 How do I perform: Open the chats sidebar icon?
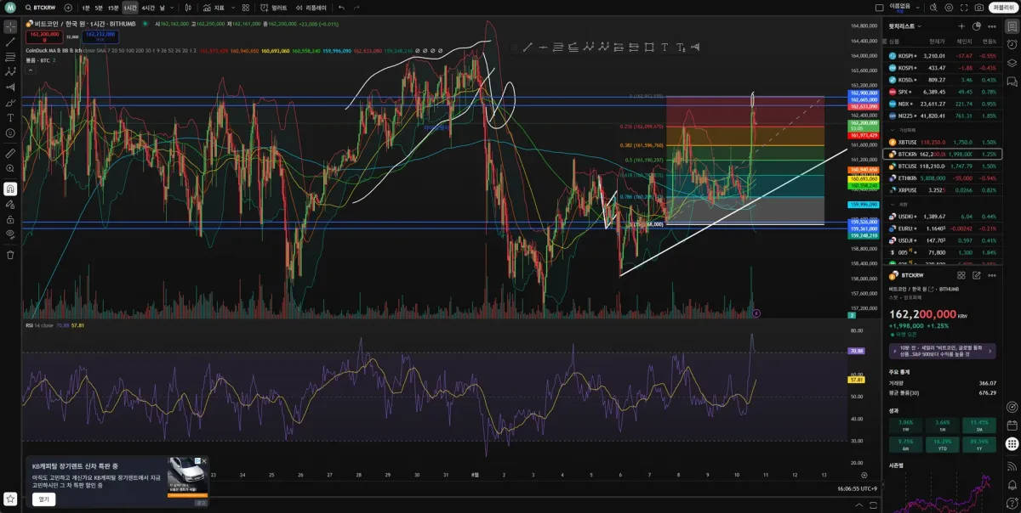point(1012,82)
